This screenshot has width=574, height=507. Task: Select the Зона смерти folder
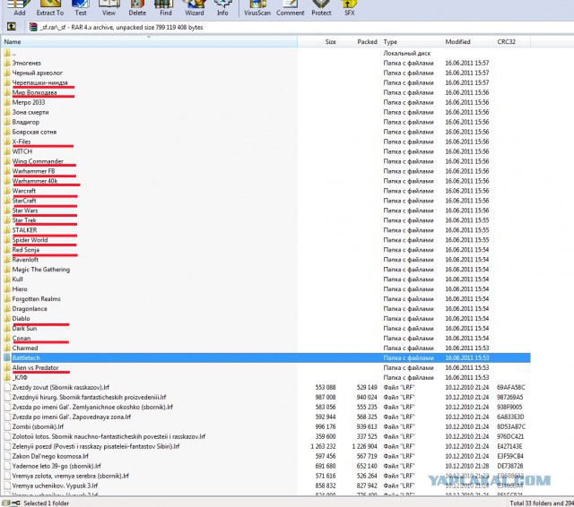coord(266,112)
